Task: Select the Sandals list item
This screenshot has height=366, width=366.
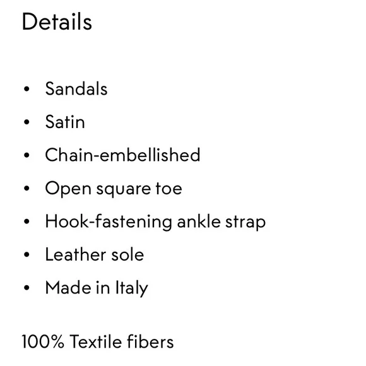Action: [76, 89]
